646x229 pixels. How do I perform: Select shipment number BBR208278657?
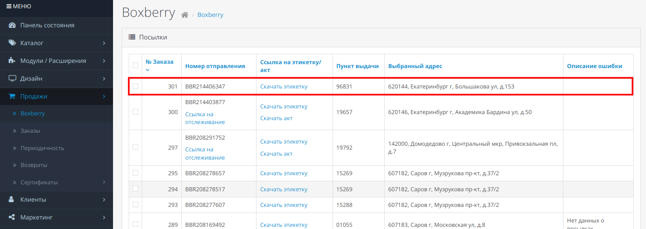(x=205, y=173)
